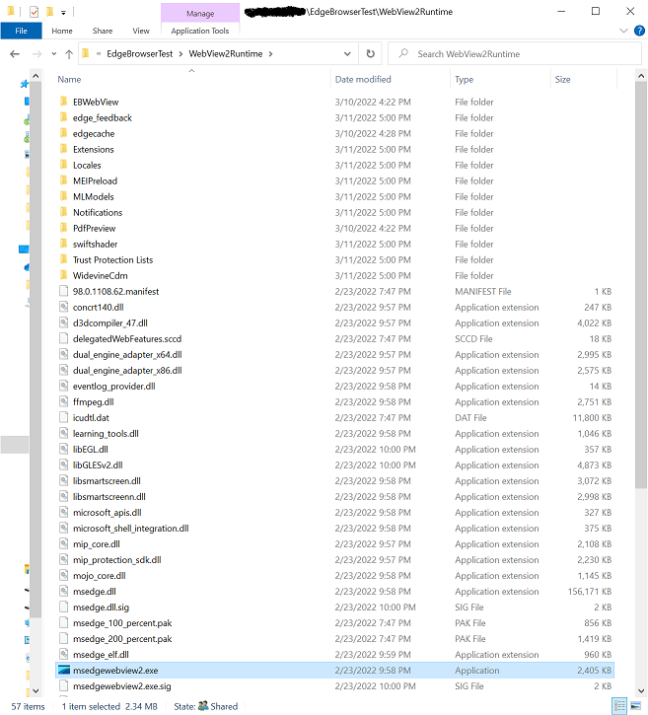
Task: Switch to the Home ribbon tab
Action: click(62, 31)
